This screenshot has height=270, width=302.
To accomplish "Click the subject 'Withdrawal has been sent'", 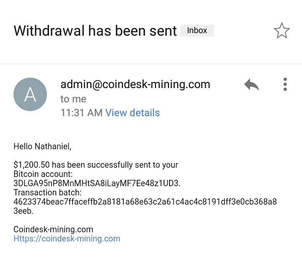I will [x=95, y=31].
